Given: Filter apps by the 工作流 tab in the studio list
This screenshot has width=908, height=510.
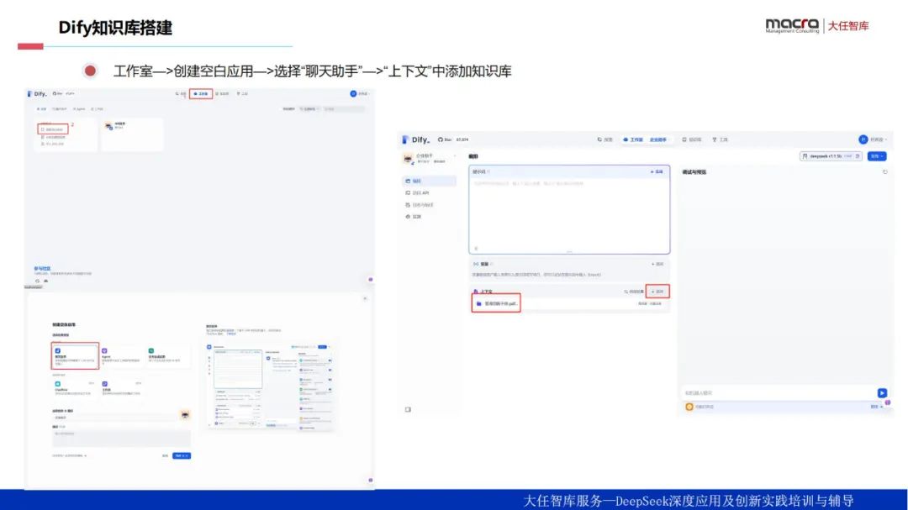Looking at the screenshot, I should [x=98, y=109].
